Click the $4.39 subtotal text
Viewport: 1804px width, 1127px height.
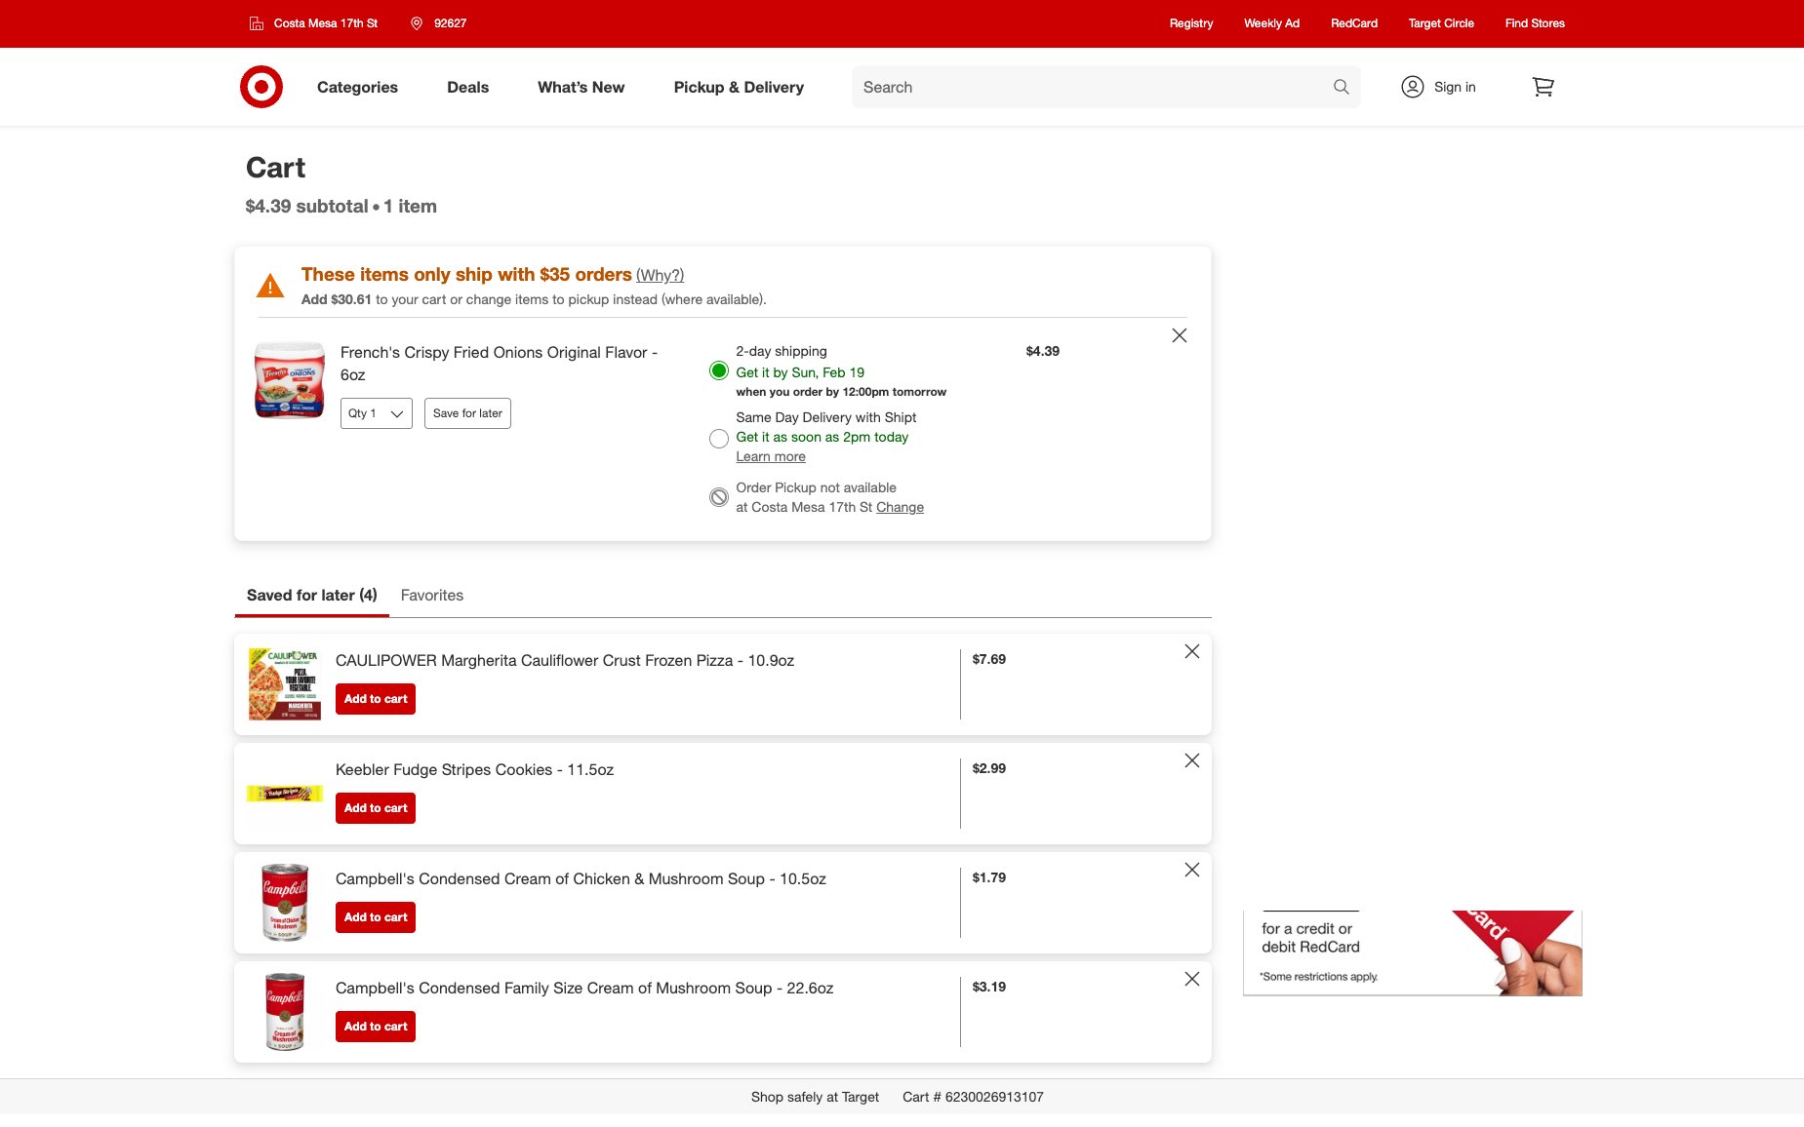coord(306,207)
